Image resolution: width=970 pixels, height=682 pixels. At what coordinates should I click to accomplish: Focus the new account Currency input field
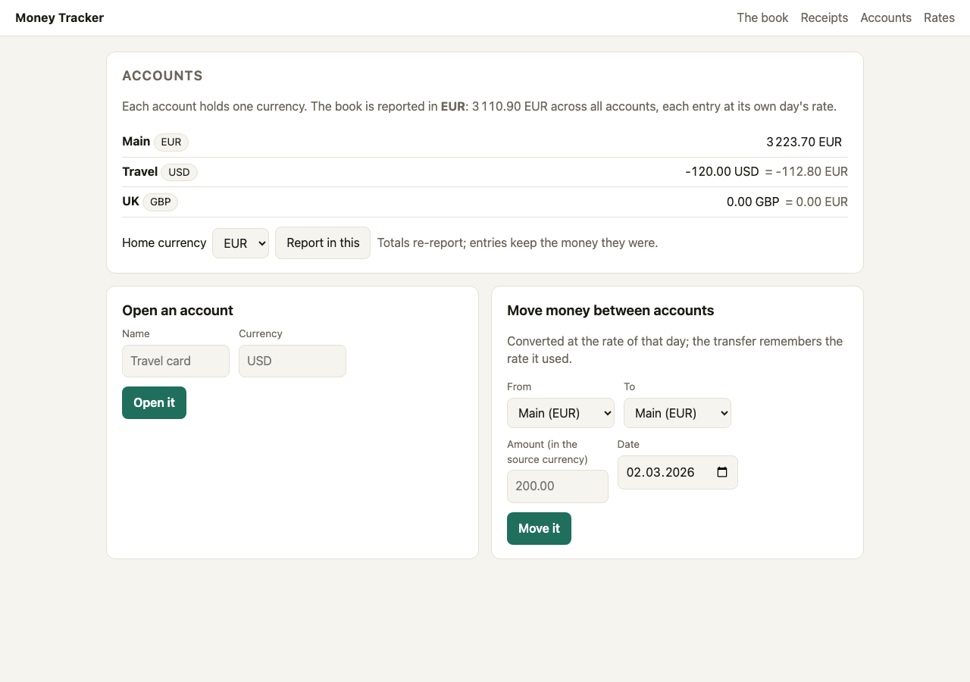[293, 361]
